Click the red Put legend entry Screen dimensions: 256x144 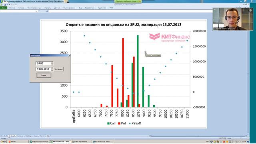coord(122,123)
